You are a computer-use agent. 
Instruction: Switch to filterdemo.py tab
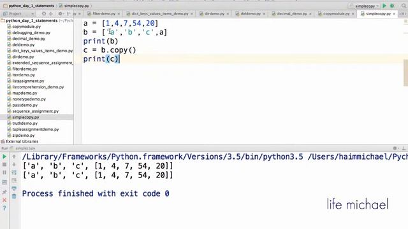103,13
